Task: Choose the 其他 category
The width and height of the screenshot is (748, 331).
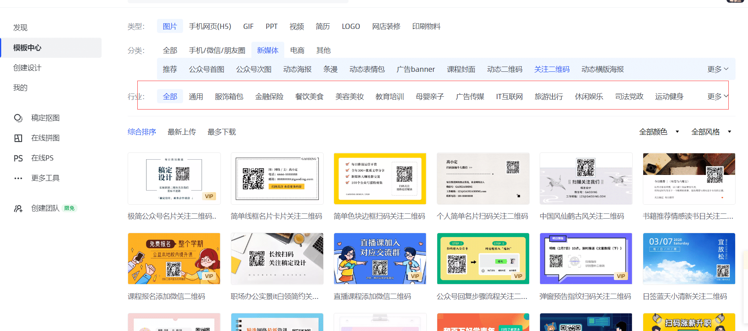Action: pos(323,51)
